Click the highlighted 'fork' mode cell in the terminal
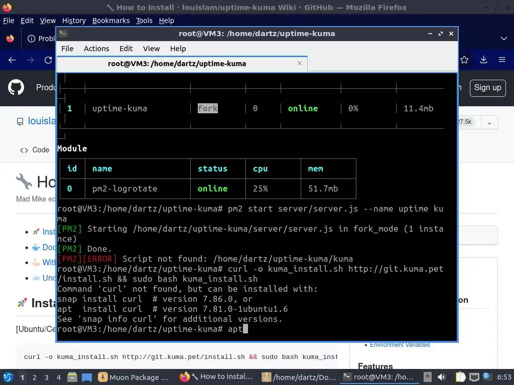514x385 pixels. point(207,108)
